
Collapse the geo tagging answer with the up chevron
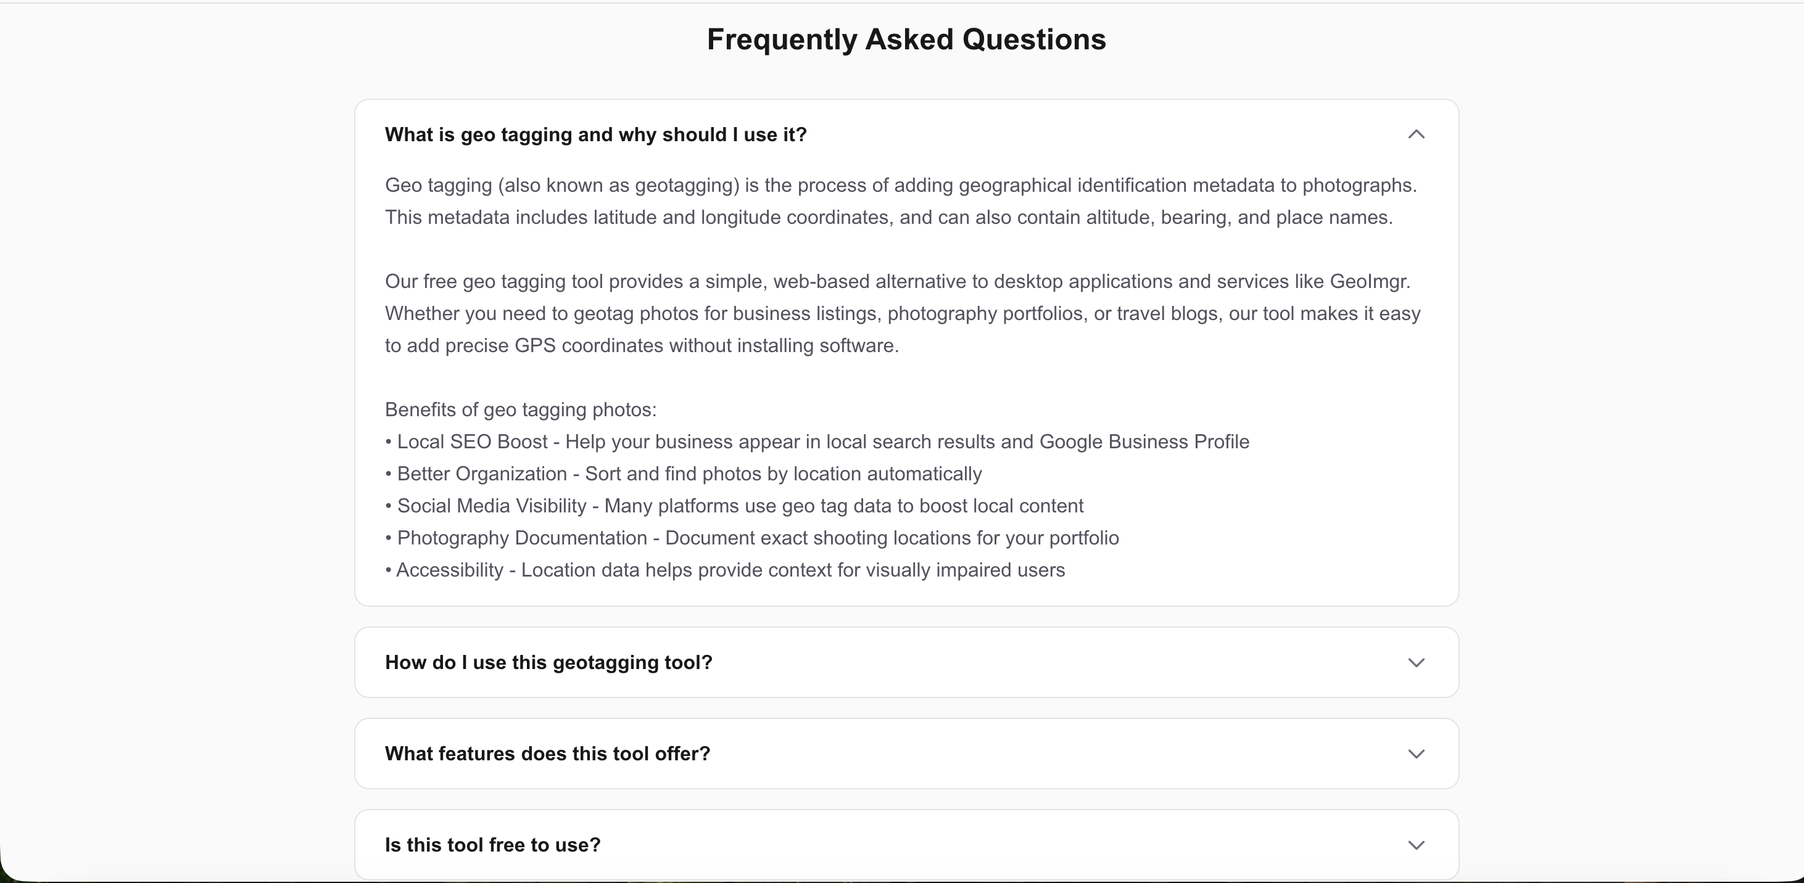click(x=1416, y=134)
